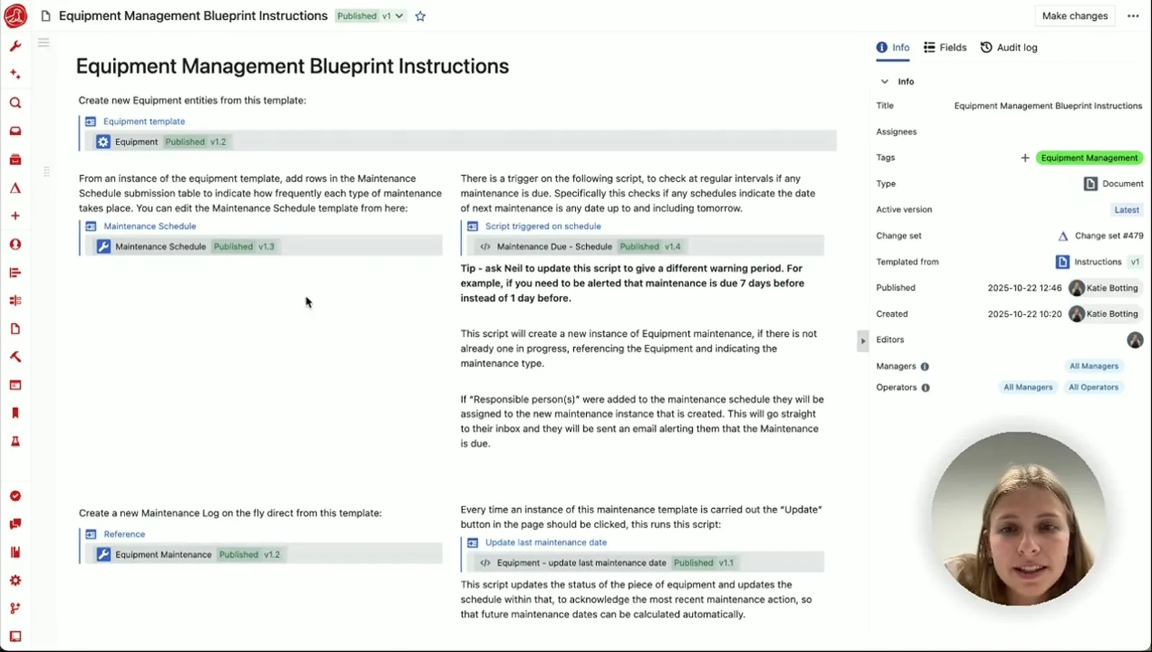Viewport: 1152px width, 652px height.
Task: Toggle the hamburger outline menu
Action: click(x=44, y=42)
